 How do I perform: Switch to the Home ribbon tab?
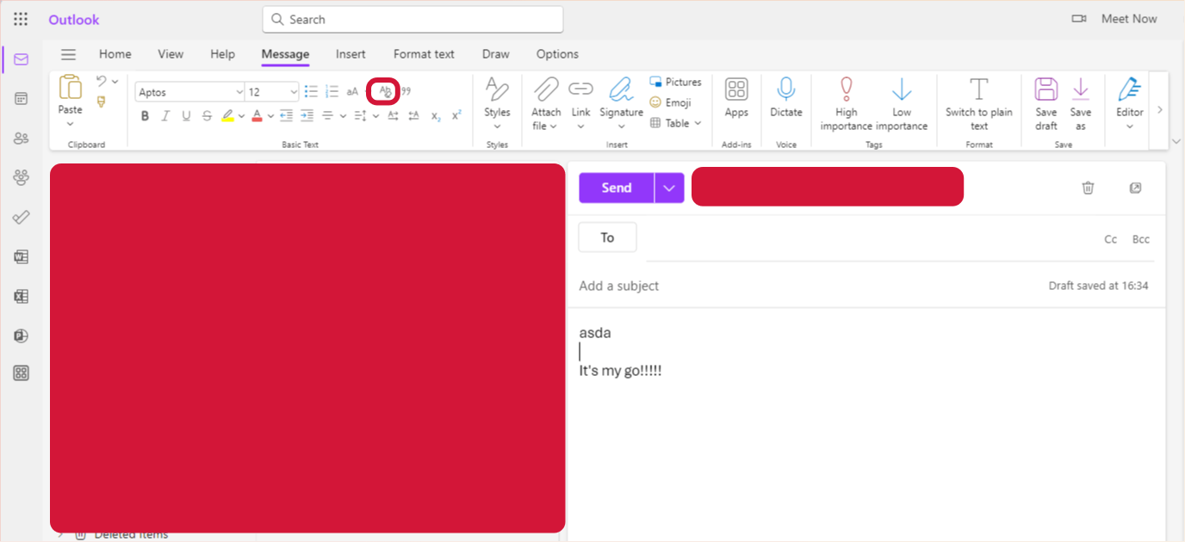pyautogui.click(x=115, y=54)
